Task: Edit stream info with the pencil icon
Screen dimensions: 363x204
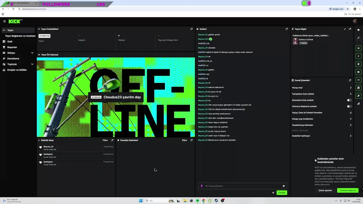Action: click(345, 29)
